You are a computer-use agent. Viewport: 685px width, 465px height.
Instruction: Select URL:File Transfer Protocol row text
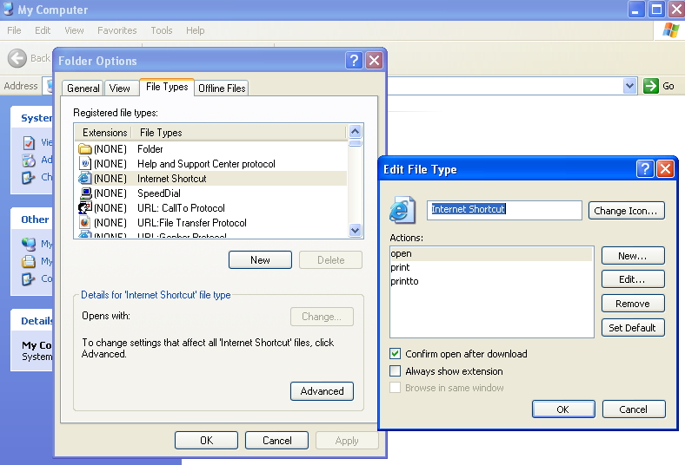tap(192, 223)
